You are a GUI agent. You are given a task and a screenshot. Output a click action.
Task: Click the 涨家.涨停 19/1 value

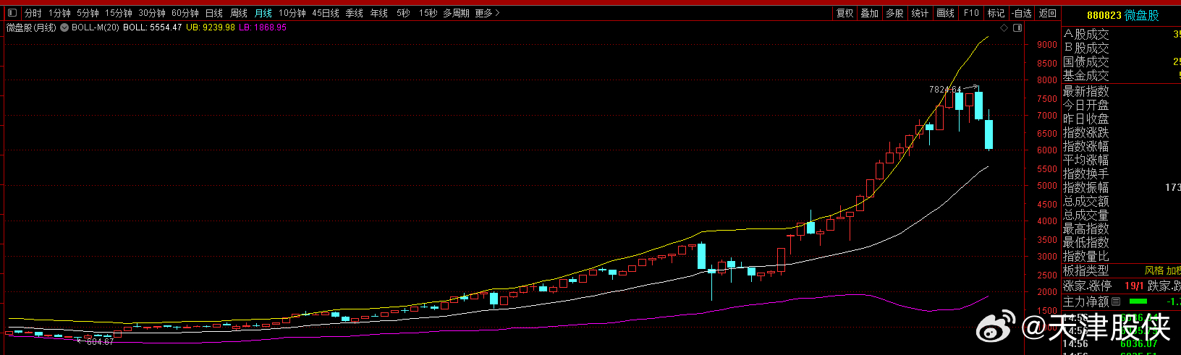[x=1134, y=286]
